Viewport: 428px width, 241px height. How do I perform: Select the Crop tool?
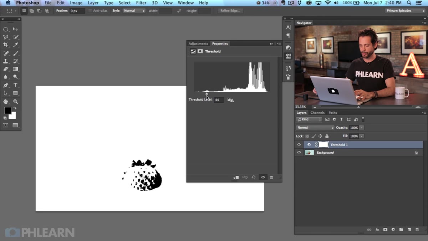[6, 45]
